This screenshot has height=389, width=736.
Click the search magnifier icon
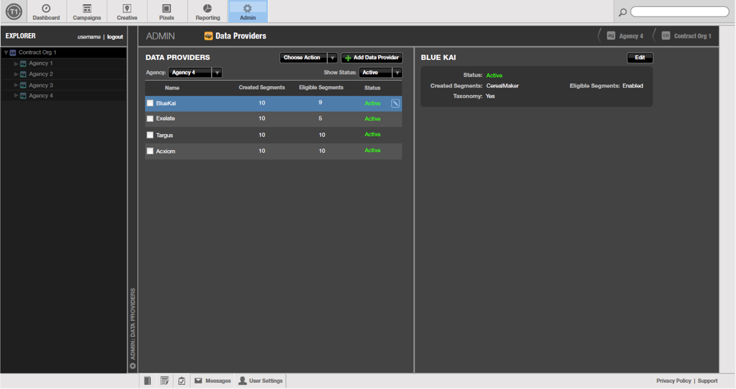622,12
